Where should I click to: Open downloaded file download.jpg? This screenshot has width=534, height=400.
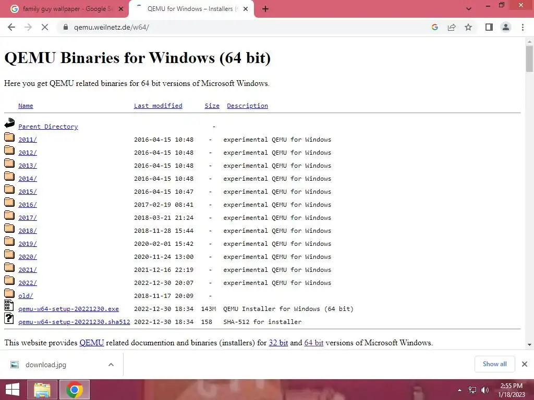pyautogui.click(x=46, y=365)
